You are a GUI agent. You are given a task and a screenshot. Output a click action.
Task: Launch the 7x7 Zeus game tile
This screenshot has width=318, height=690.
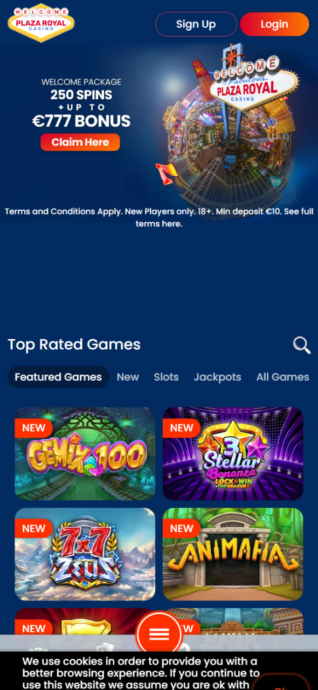[85, 554]
